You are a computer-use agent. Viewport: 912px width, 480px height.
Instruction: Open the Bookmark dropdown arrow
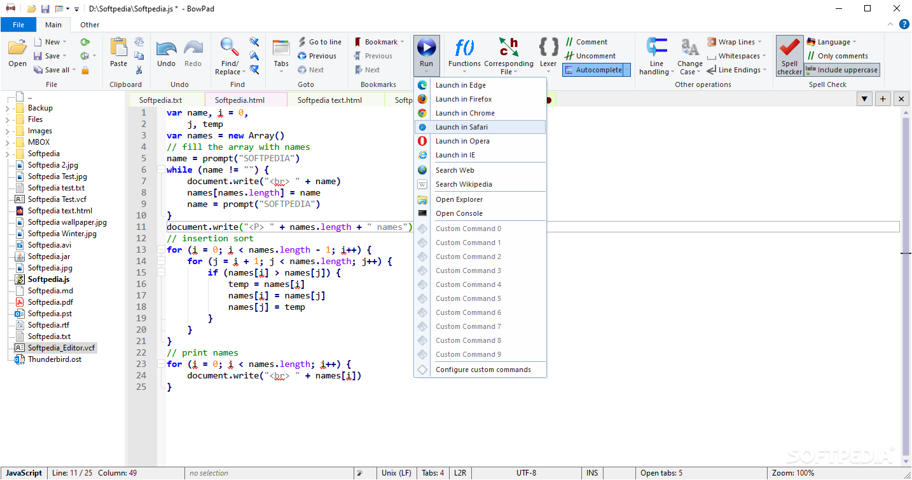(403, 43)
